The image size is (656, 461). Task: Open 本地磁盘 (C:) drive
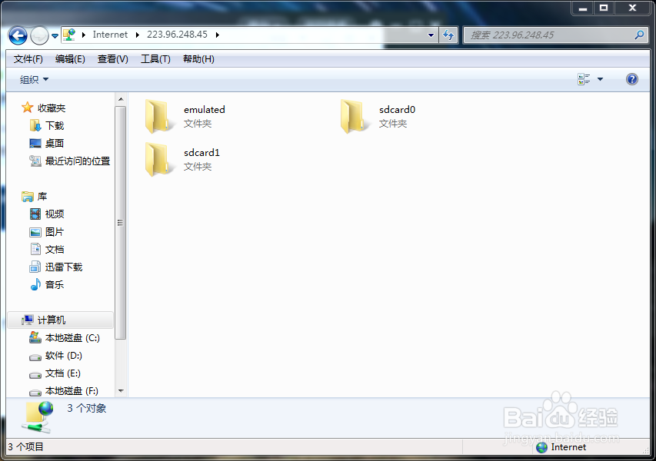pos(72,338)
